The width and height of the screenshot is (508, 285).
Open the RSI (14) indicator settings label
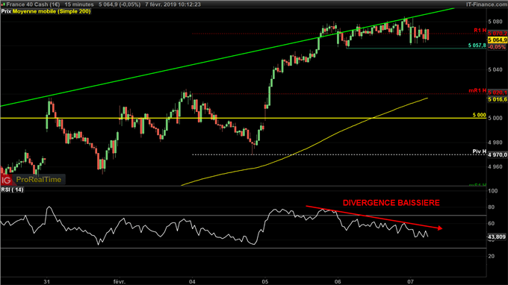click(x=12, y=190)
